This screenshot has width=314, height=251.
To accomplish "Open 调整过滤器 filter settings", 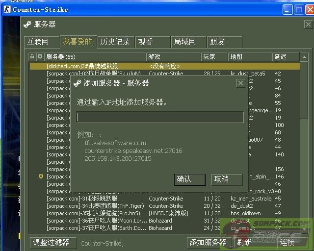I will (x=52, y=242).
